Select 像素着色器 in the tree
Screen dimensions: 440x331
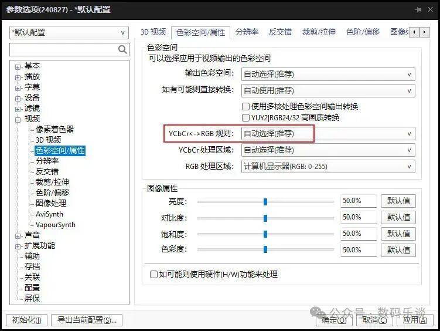coord(54,129)
